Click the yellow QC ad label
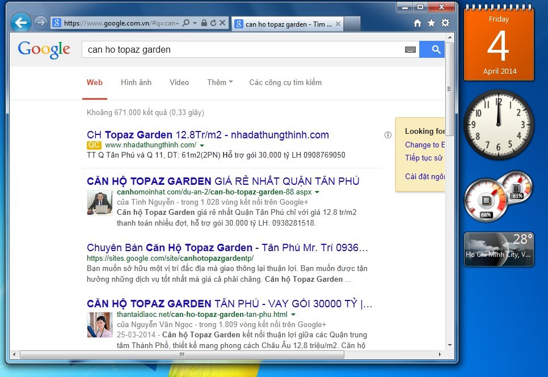548x377 pixels. coord(94,145)
